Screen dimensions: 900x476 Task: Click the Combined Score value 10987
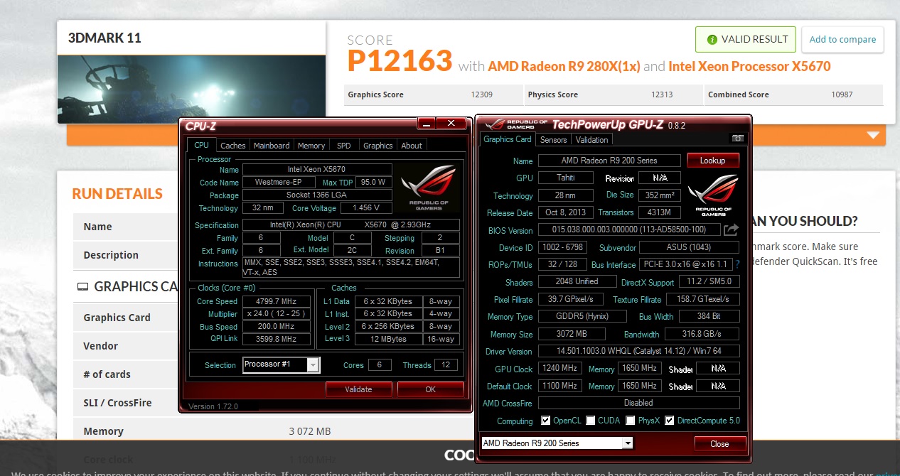click(842, 94)
